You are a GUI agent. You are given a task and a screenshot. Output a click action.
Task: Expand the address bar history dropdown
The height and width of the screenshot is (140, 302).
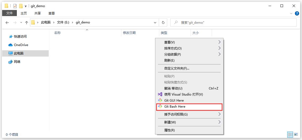pos(155,23)
